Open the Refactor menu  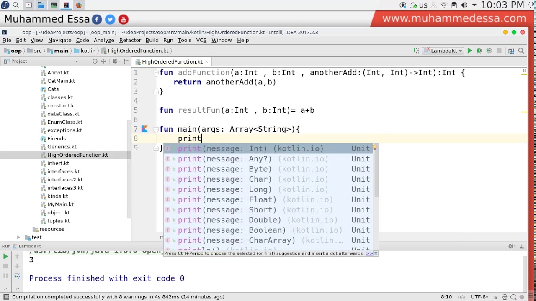[130, 40]
